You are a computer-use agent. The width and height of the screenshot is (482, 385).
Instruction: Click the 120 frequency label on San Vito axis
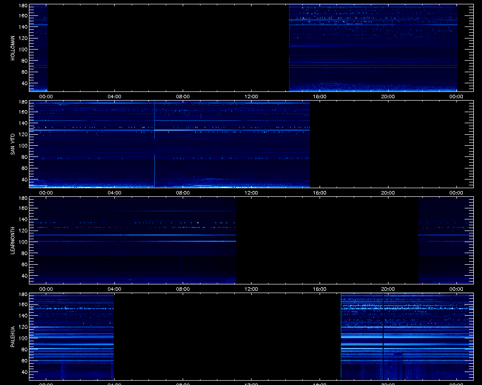(x=23, y=134)
